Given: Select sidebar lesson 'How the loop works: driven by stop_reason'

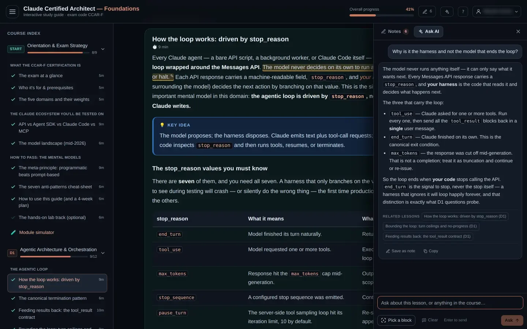Looking at the screenshot, I should [x=57, y=283].
